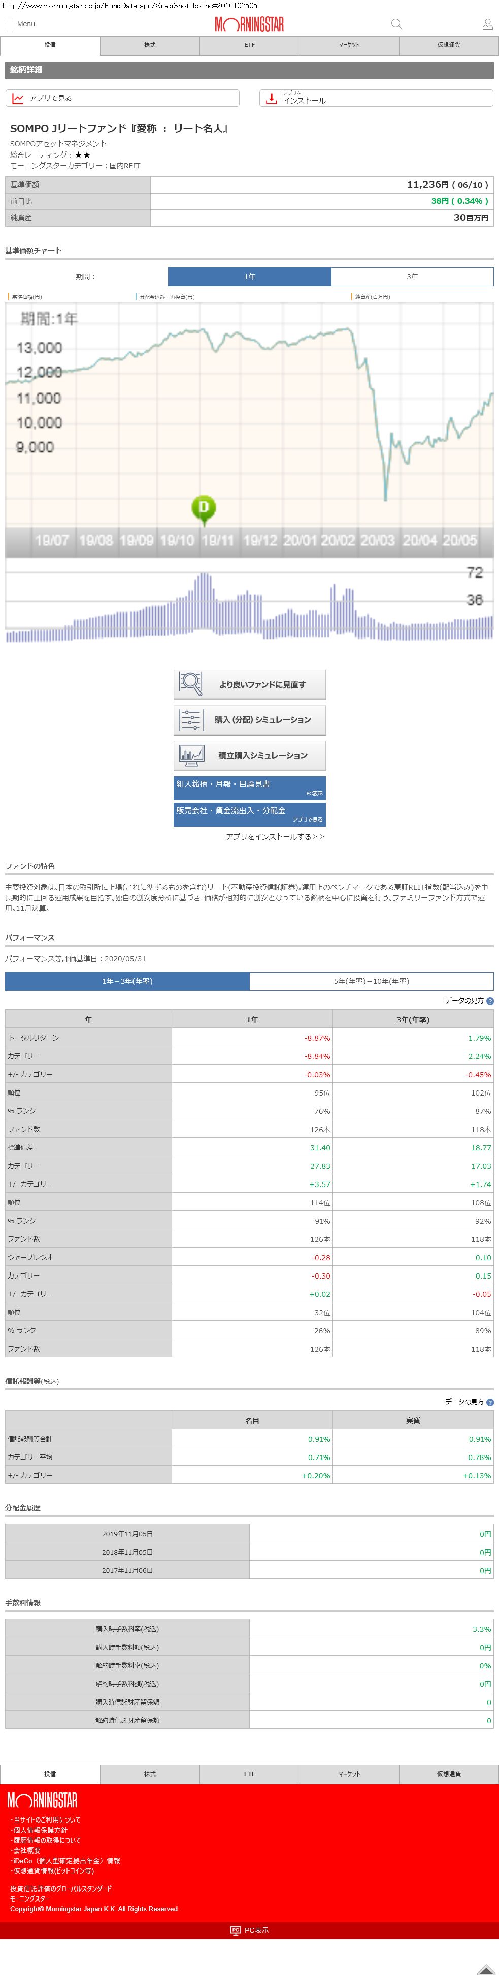Switch chart period to 3年
Viewport: 499px width, 1975px height.
point(412,276)
